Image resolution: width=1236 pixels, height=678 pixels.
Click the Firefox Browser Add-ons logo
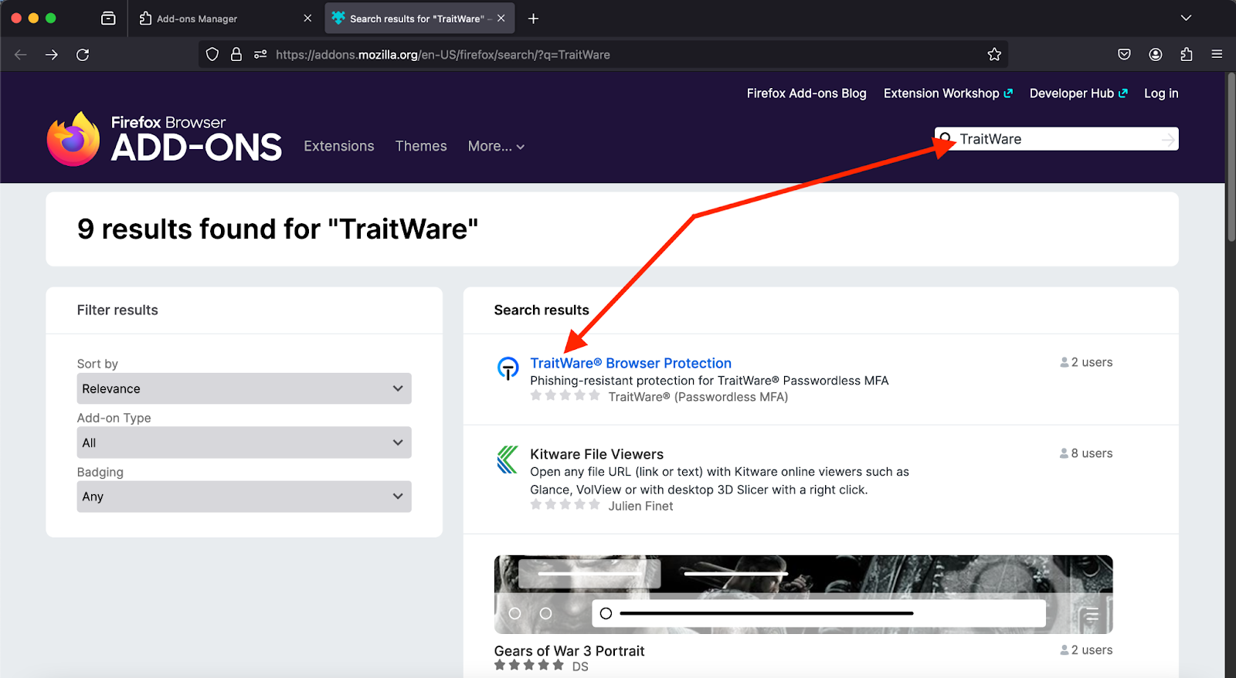tap(164, 139)
